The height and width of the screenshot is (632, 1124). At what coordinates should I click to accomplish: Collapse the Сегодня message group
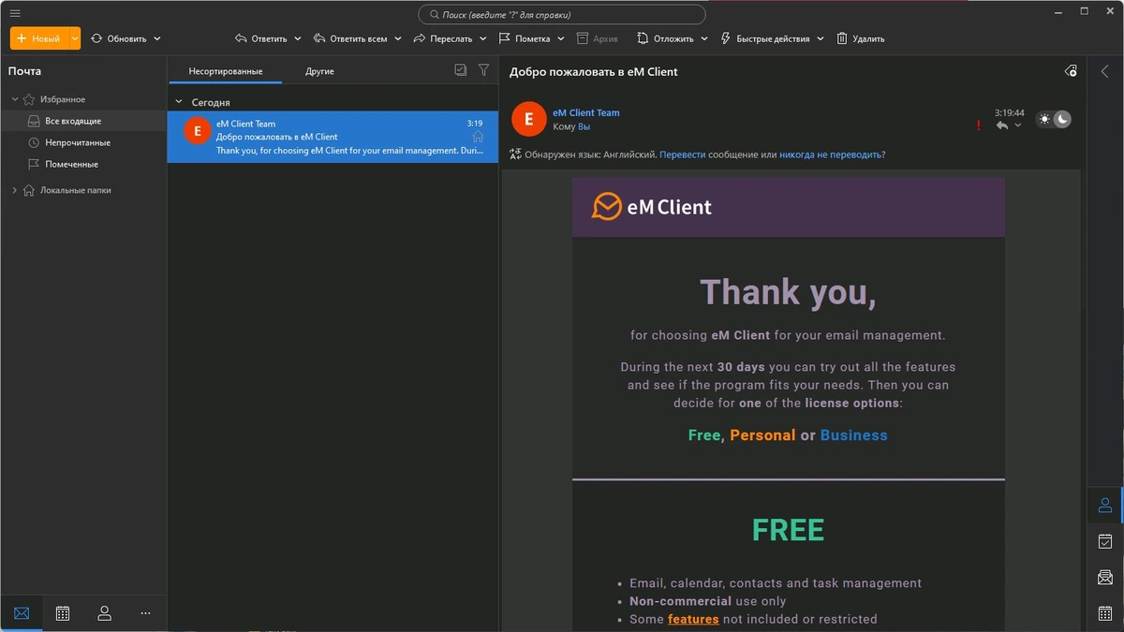179,102
